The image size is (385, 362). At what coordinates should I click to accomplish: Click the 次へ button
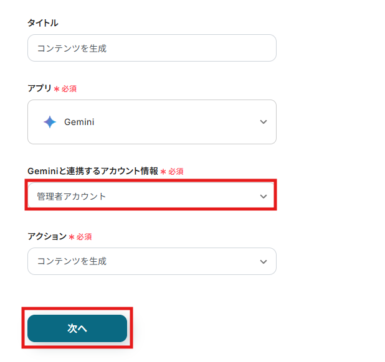pyautogui.click(x=77, y=328)
